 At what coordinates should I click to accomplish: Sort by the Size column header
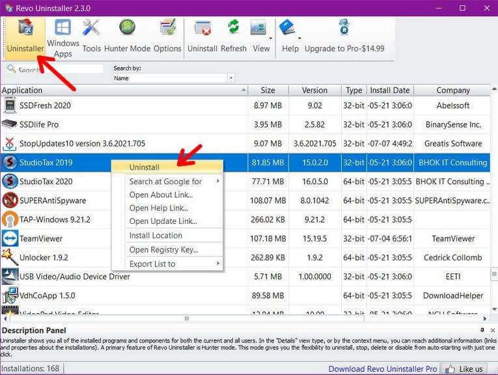click(268, 90)
